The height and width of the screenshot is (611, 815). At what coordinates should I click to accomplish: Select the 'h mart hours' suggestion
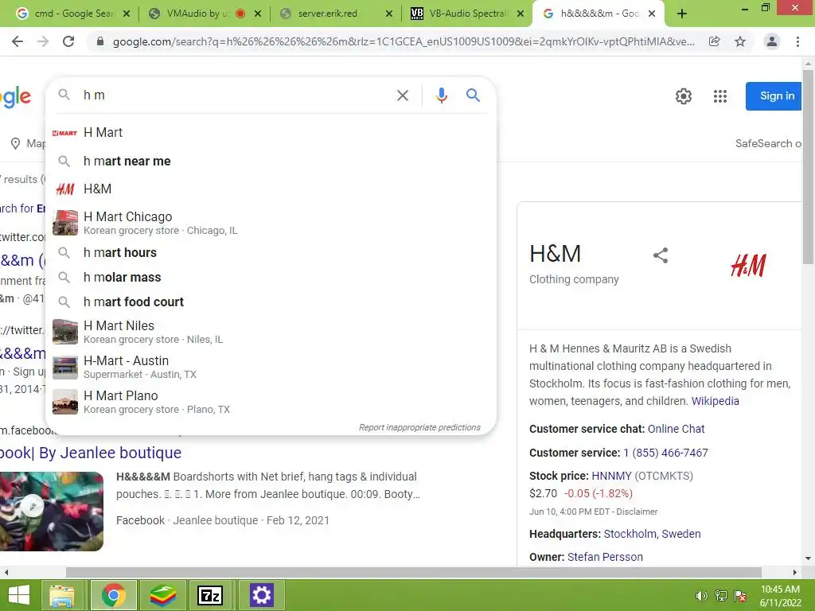pos(271,252)
